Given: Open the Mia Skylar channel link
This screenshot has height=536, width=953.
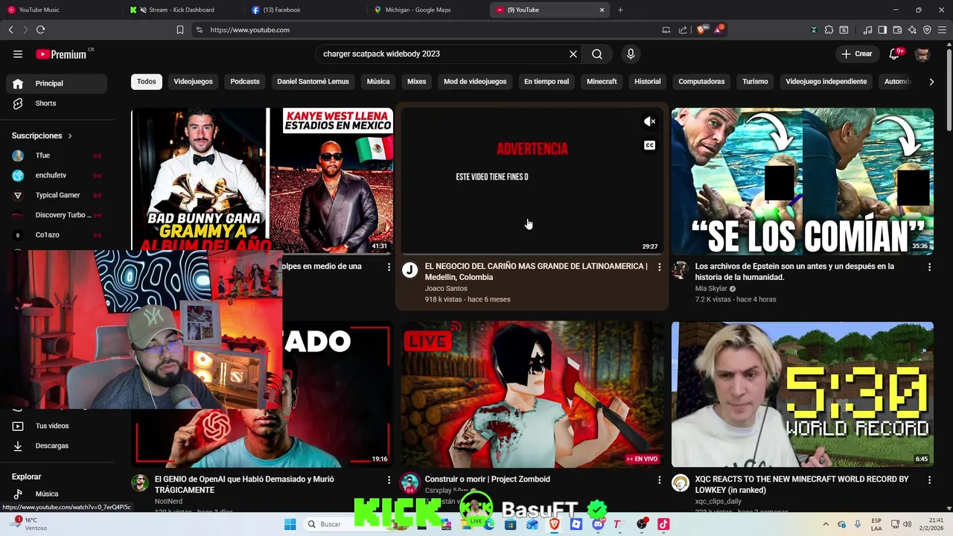Looking at the screenshot, I should (x=711, y=289).
